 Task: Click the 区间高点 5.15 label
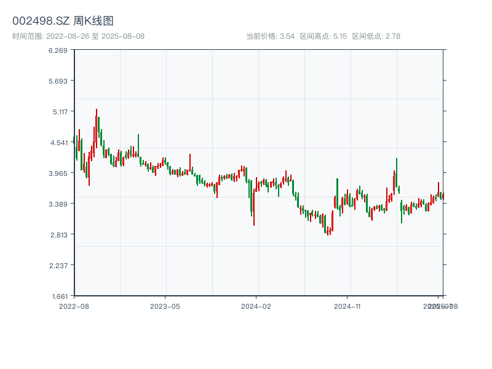(323, 36)
